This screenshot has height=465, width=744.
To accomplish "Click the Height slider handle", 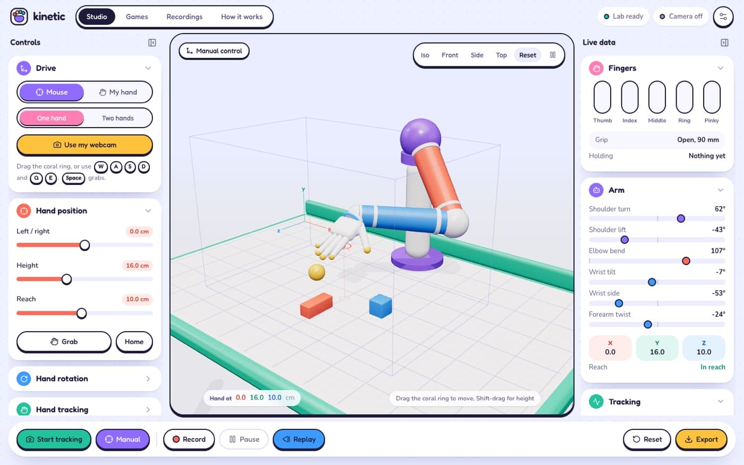I will (x=66, y=279).
